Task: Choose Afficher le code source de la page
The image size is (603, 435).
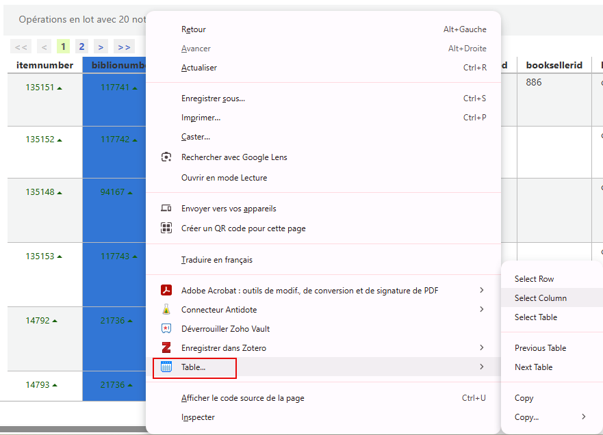Action: [x=323, y=398]
